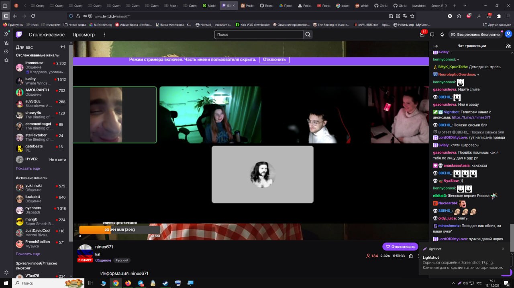514x288 pixels.
Task: Open AMOURANTH channel in sidebar
Action: [41, 92]
